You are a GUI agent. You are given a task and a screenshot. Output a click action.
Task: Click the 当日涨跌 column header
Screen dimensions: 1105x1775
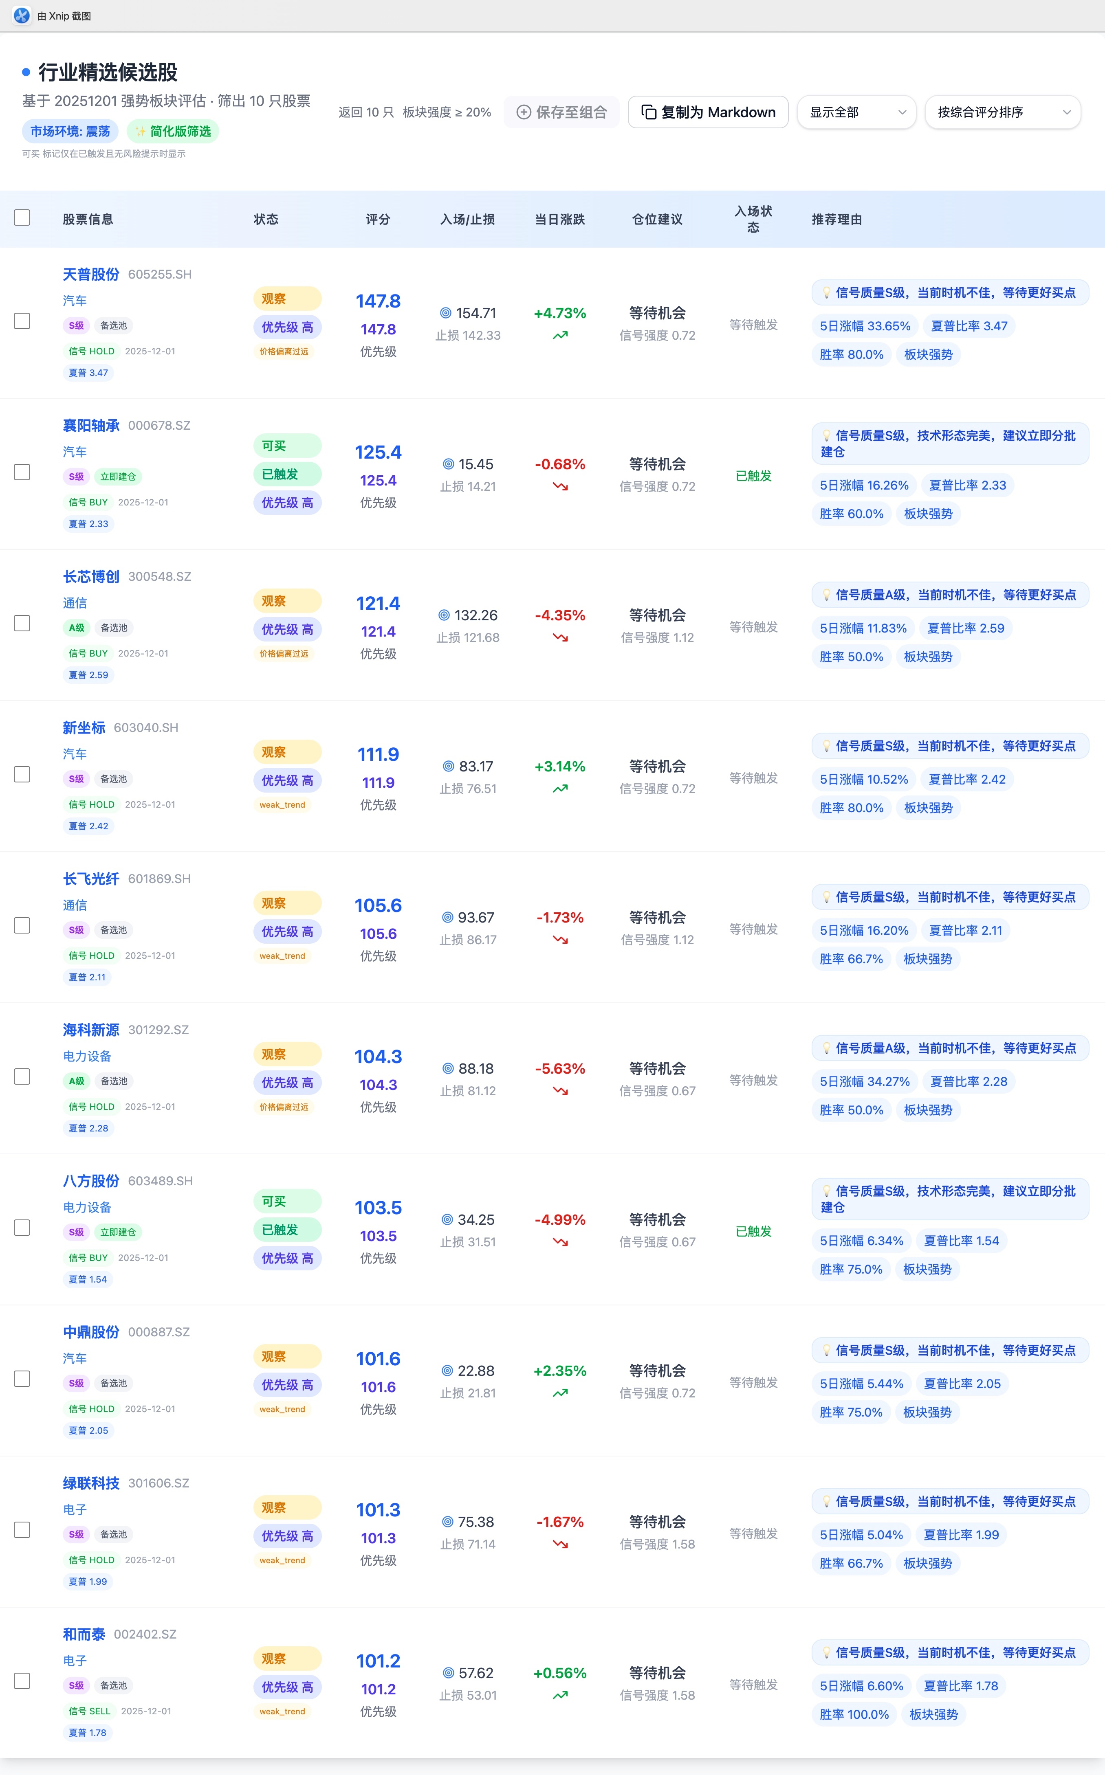pyautogui.click(x=559, y=219)
